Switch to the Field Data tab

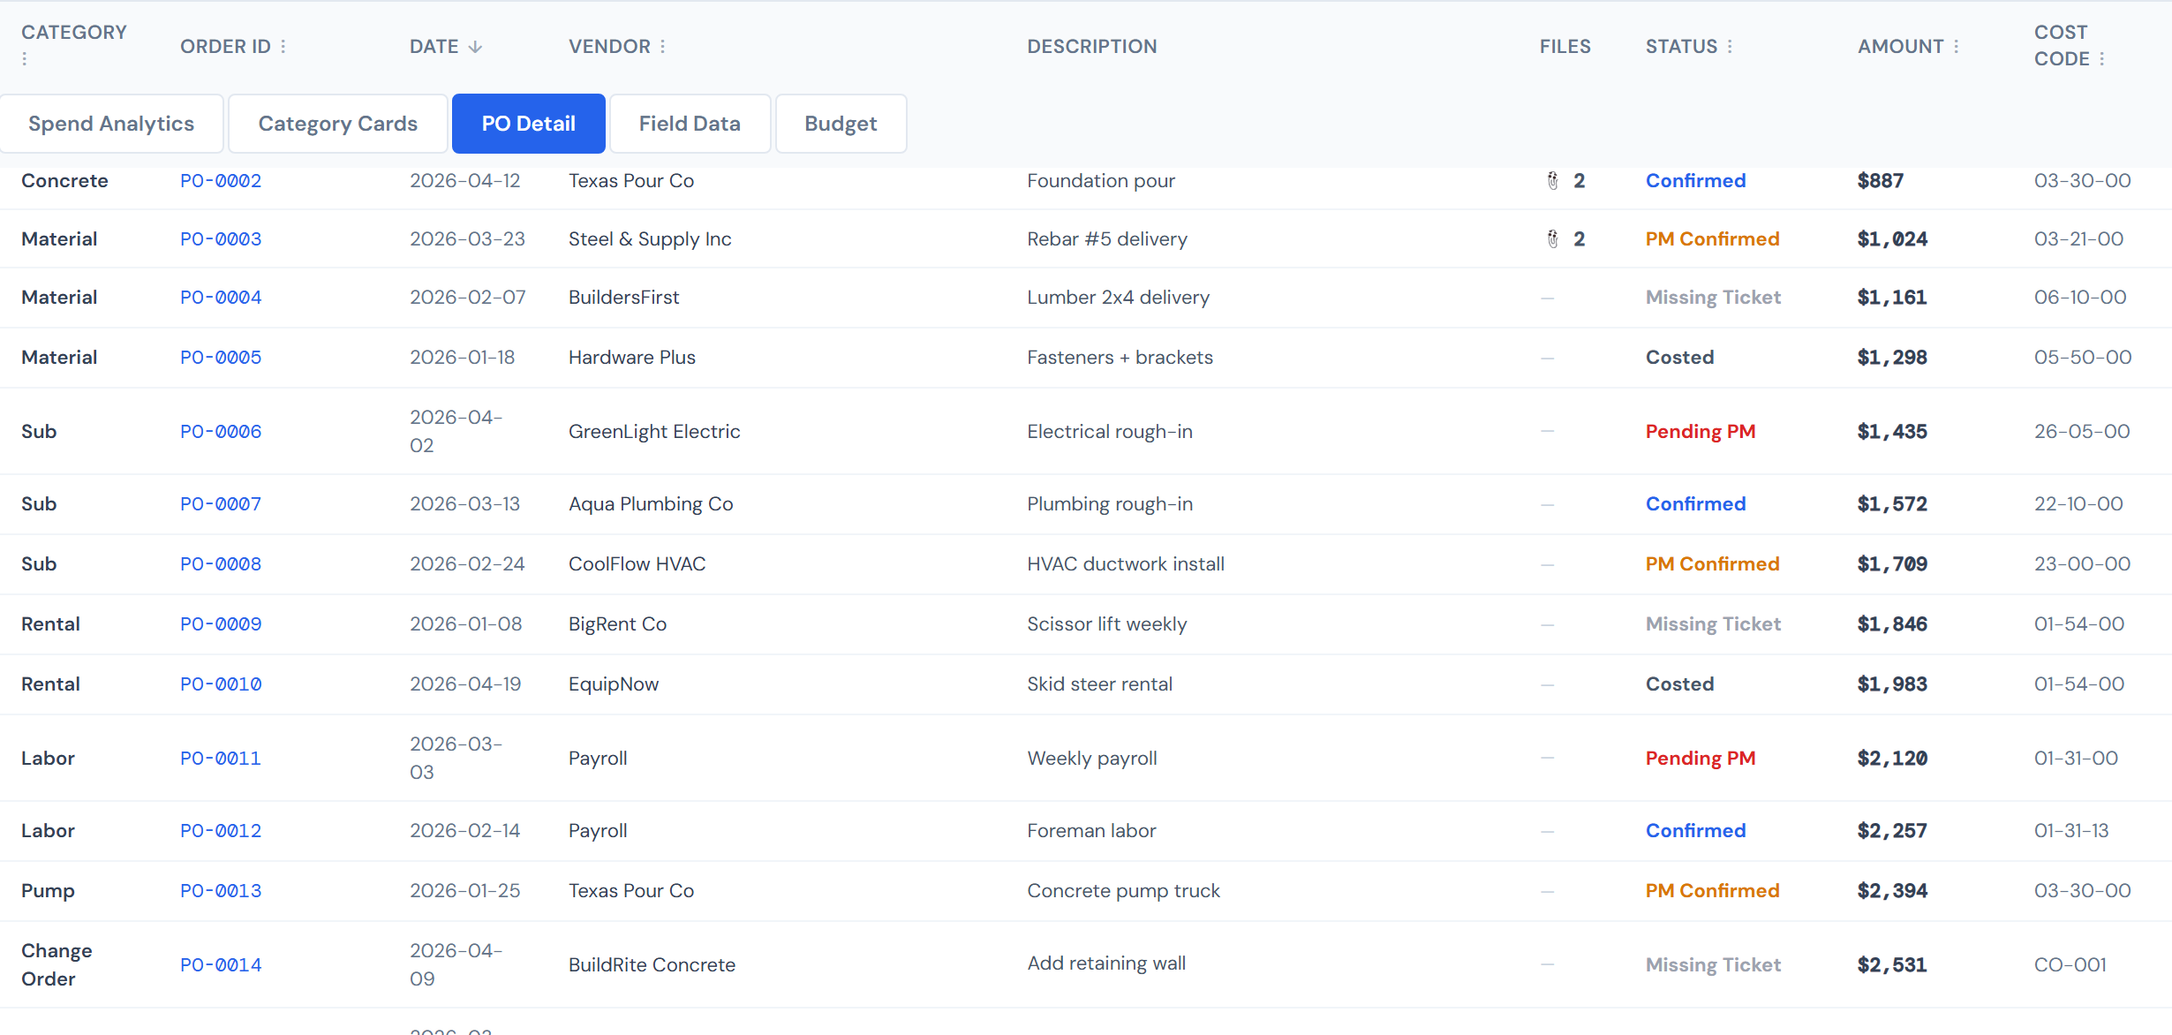(690, 124)
